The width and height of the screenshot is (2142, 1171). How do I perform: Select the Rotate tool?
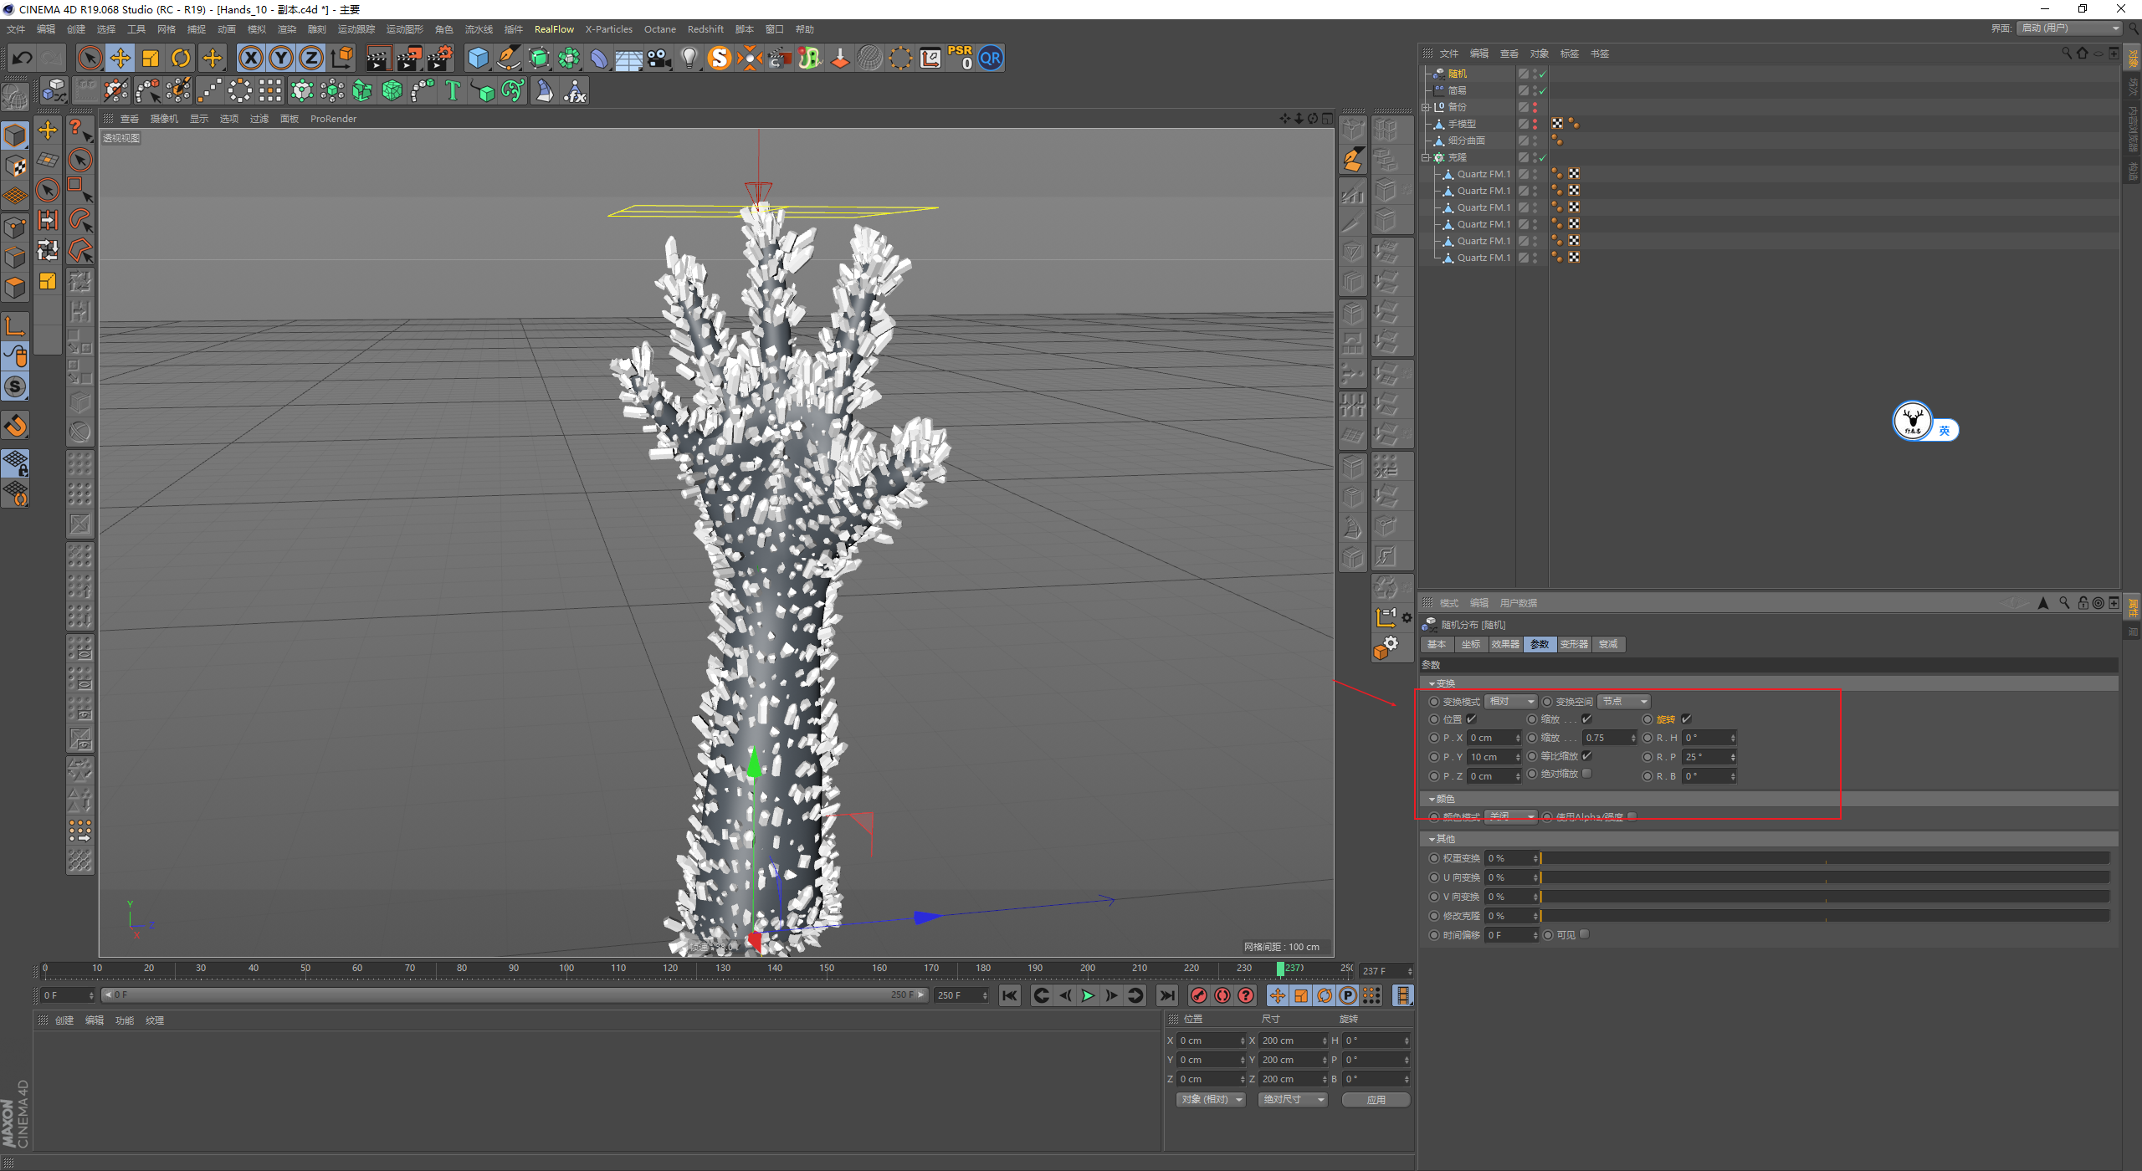[181, 58]
